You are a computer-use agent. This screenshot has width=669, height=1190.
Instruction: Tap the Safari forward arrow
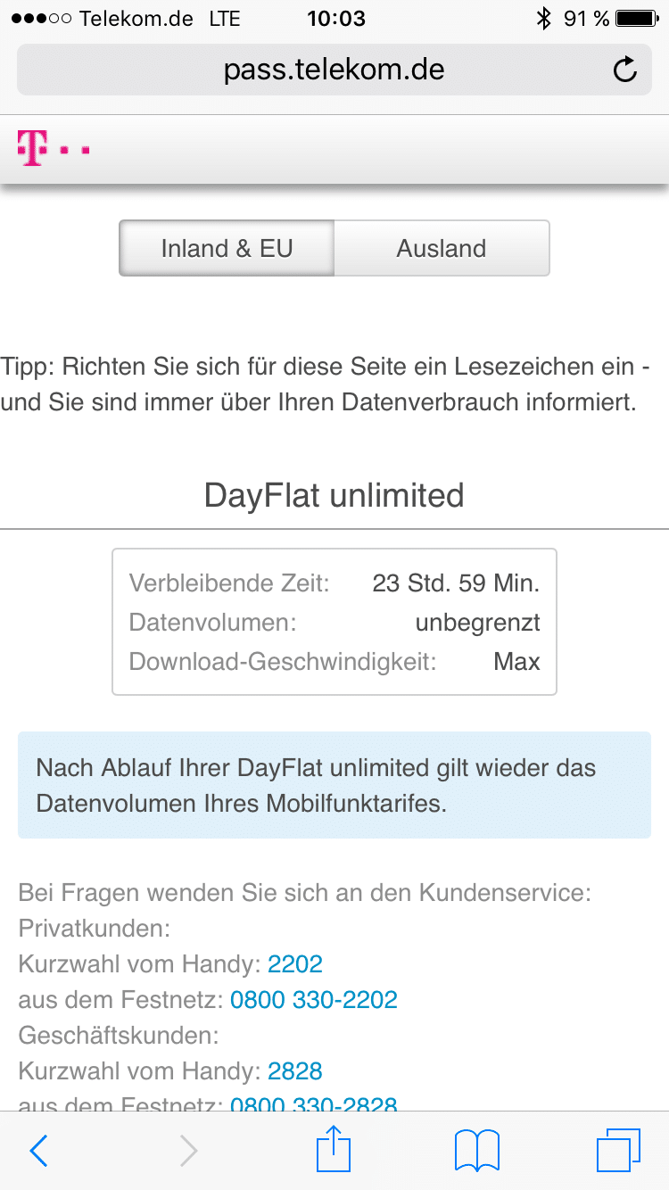click(188, 1151)
